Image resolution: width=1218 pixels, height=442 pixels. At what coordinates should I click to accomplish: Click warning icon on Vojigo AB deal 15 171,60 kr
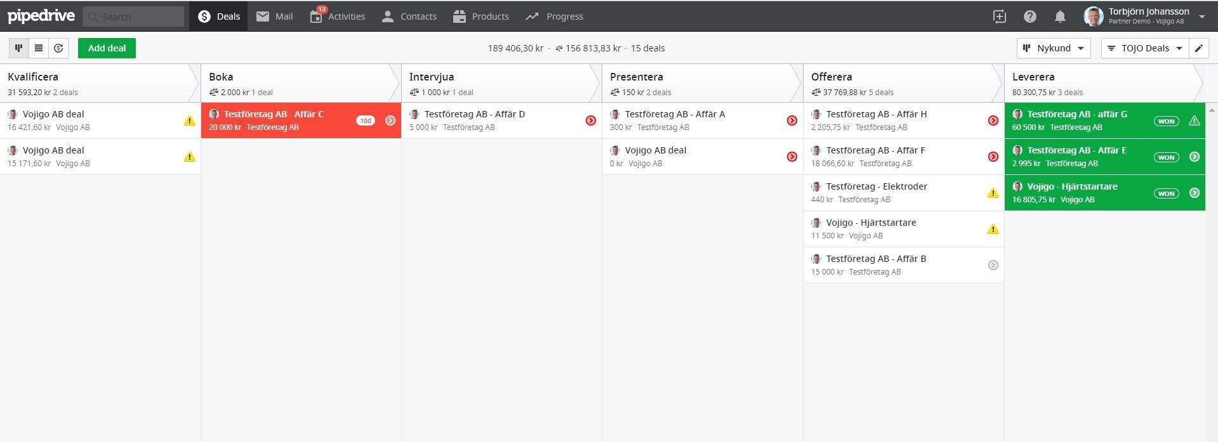tap(189, 157)
